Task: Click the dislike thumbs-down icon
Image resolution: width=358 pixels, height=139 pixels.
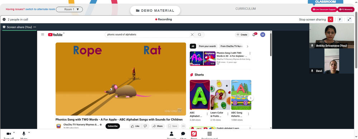Action: pos(145,126)
